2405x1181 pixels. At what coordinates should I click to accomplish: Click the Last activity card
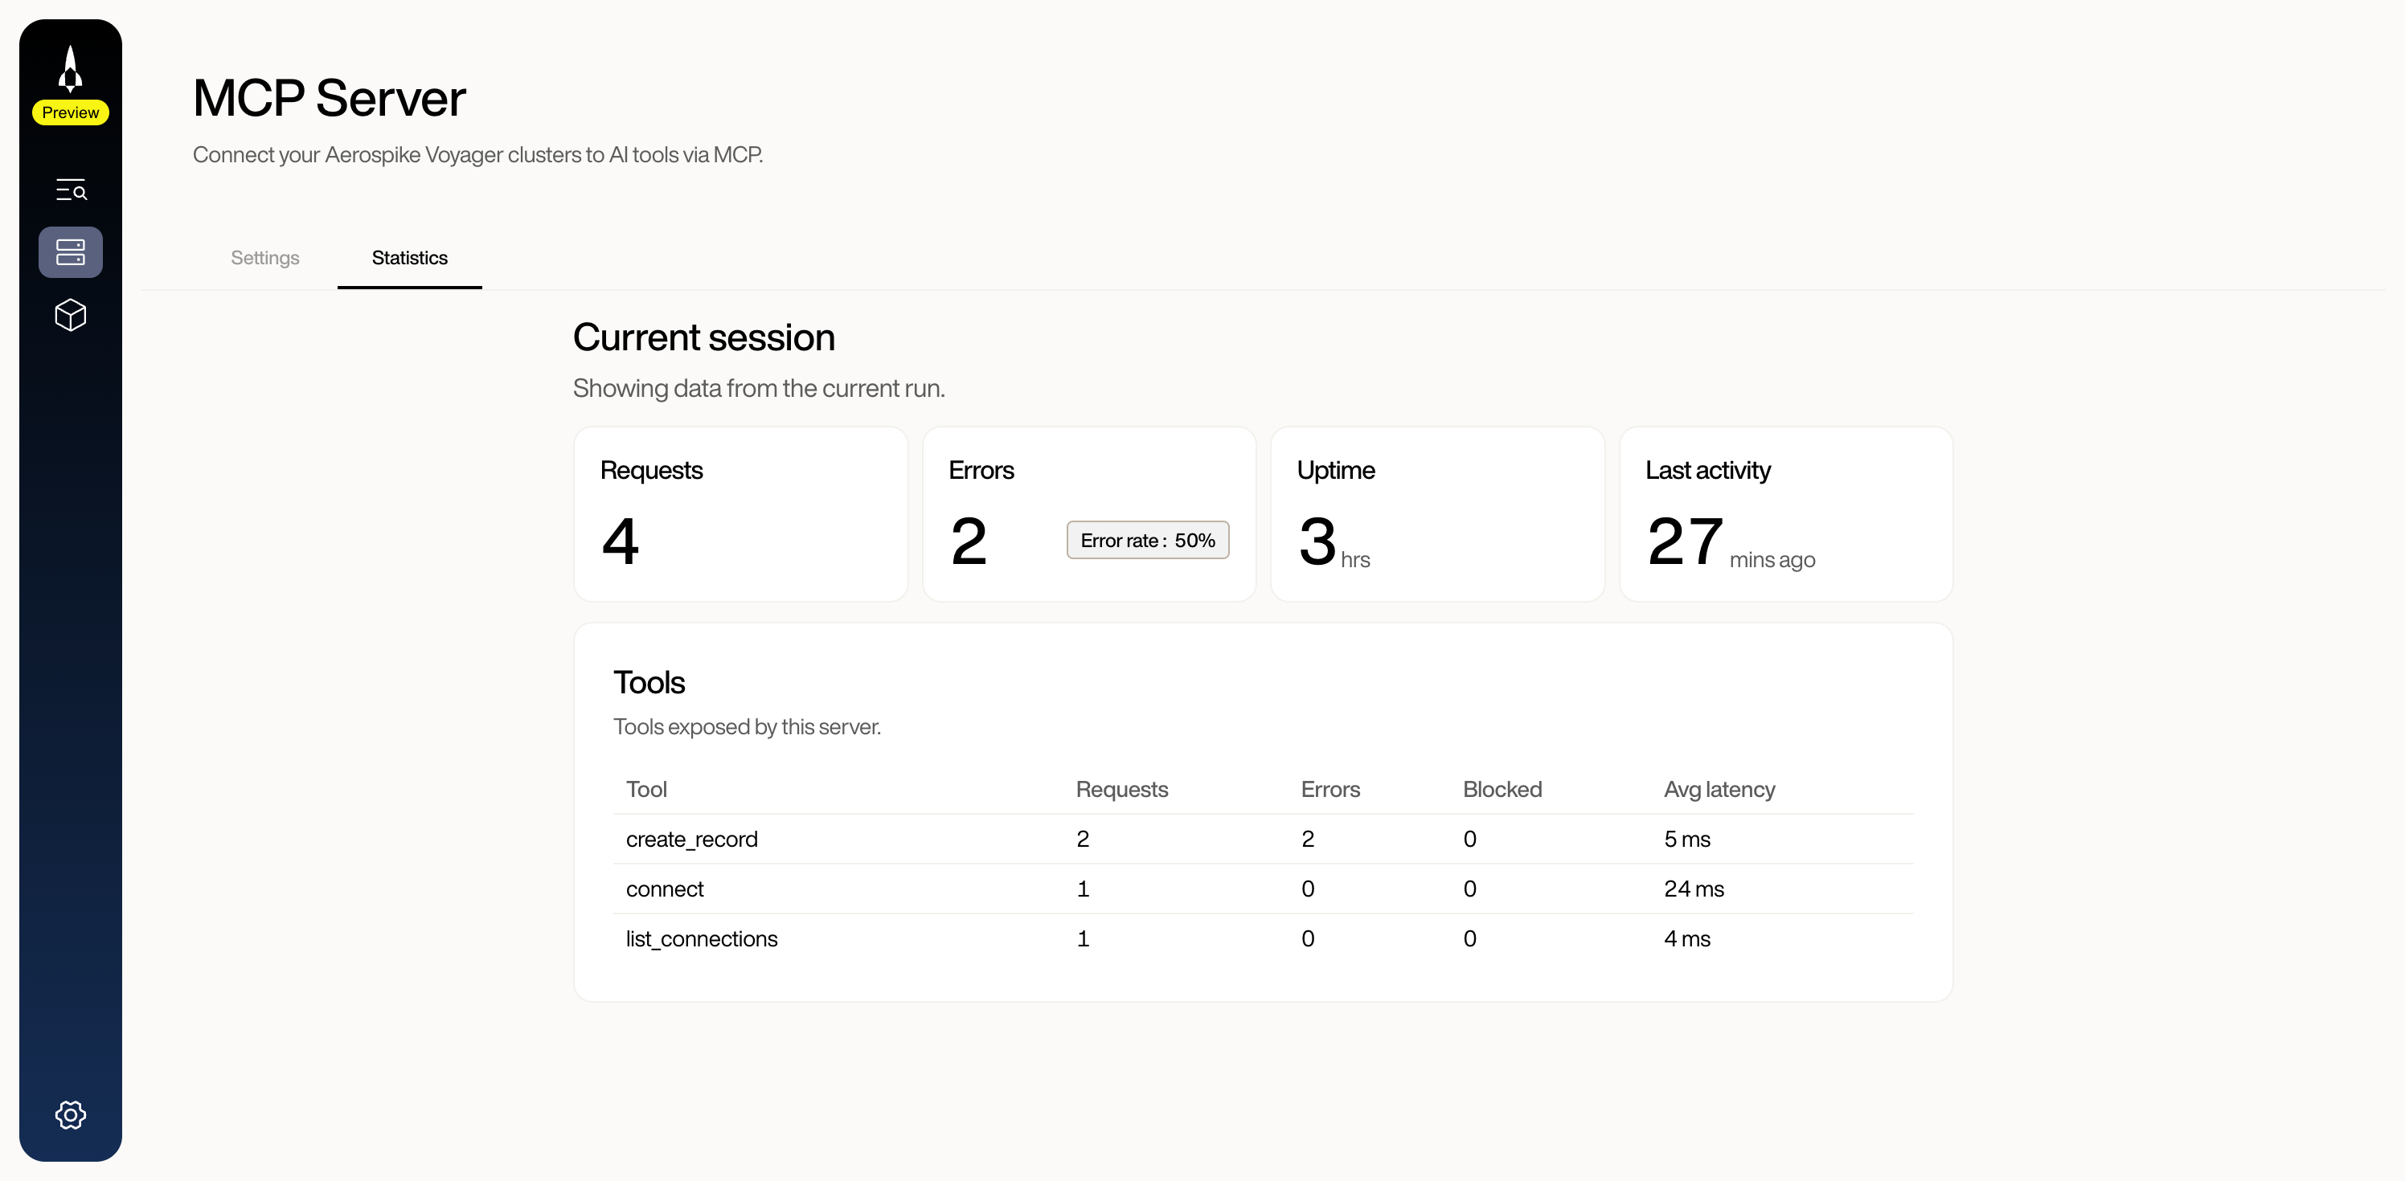tap(1785, 514)
